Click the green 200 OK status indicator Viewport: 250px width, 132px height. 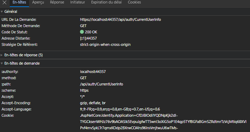tap(82, 32)
